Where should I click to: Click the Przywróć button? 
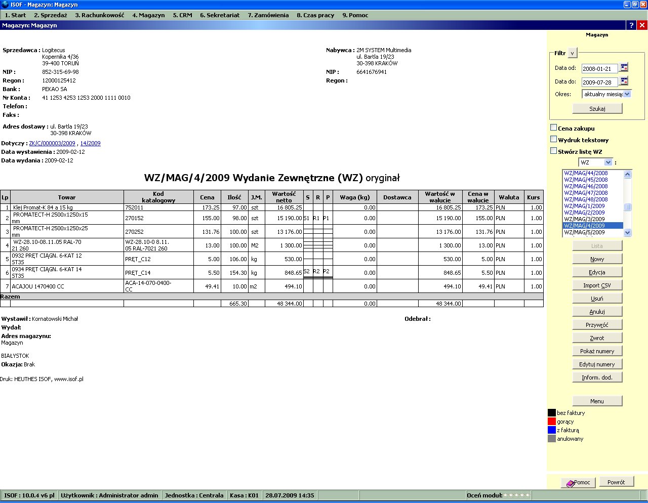(x=597, y=325)
